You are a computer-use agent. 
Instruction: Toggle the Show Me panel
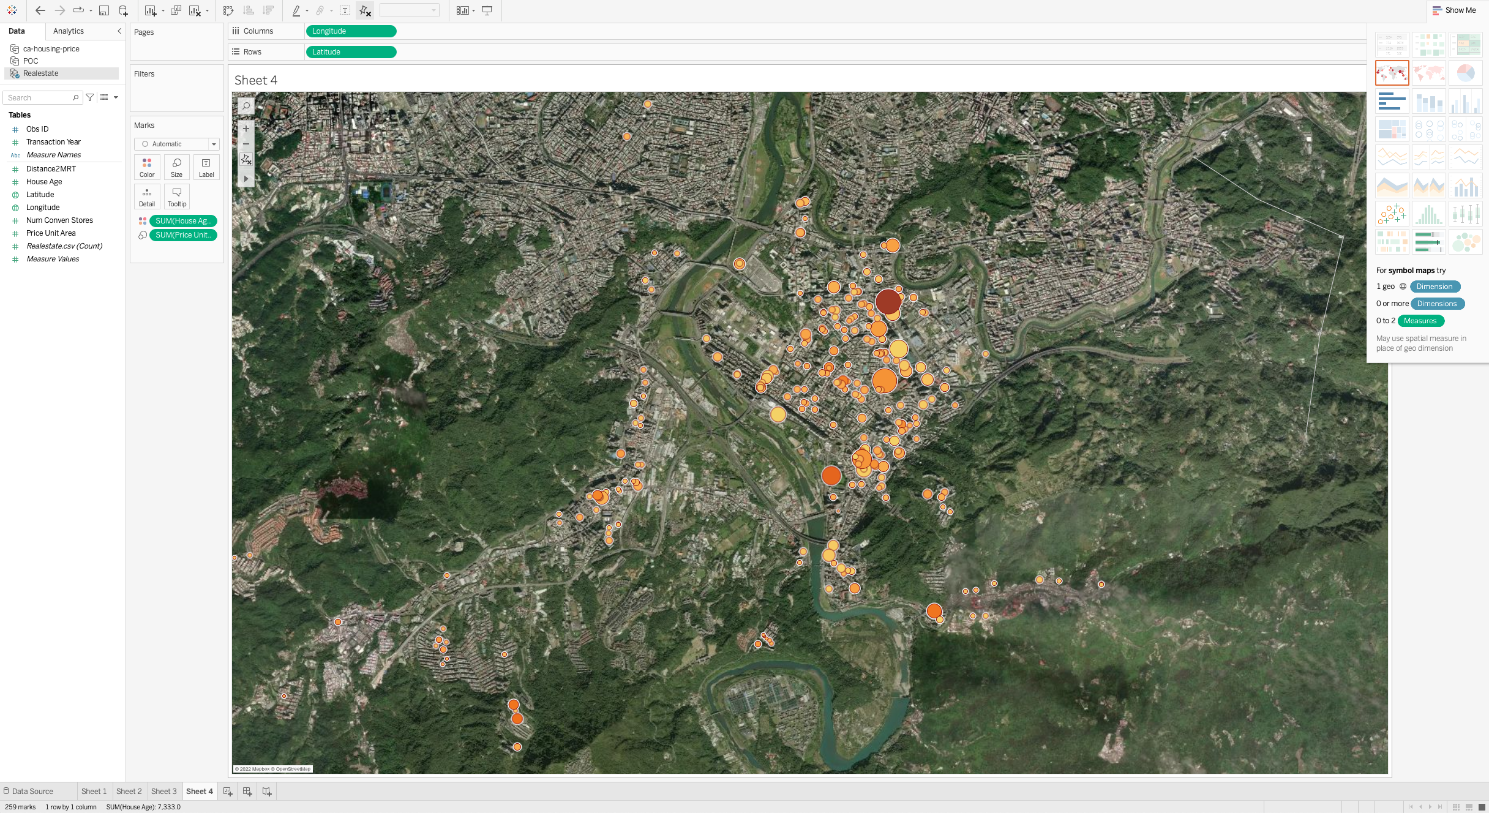(x=1454, y=10)
